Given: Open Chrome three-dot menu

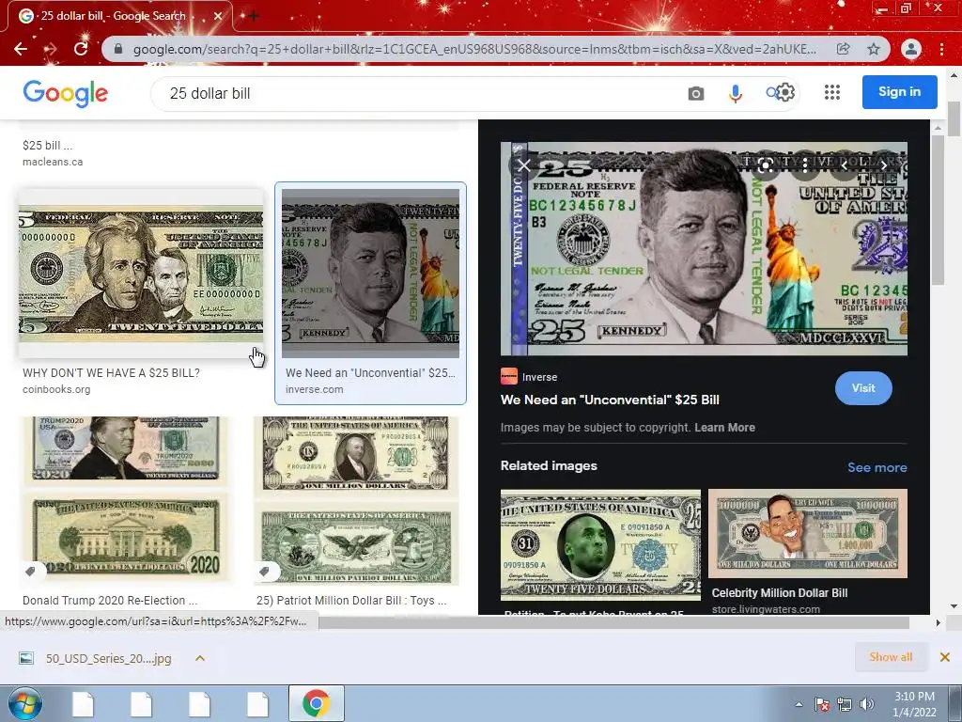Looking at the screenshot, I should (941, 49).
